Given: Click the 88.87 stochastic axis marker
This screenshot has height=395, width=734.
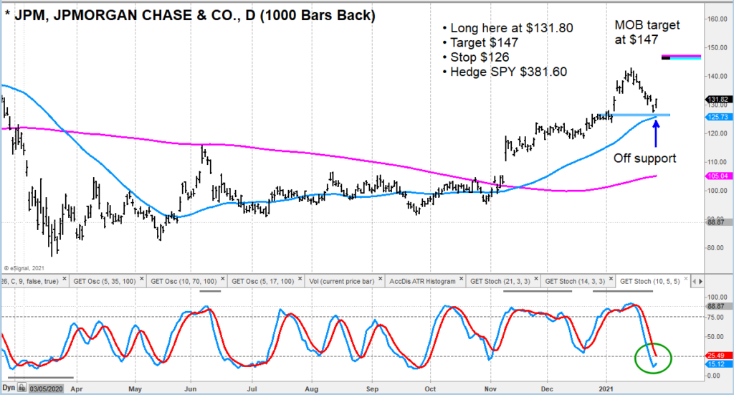Looking at the screenshot, I should (717, 307).
